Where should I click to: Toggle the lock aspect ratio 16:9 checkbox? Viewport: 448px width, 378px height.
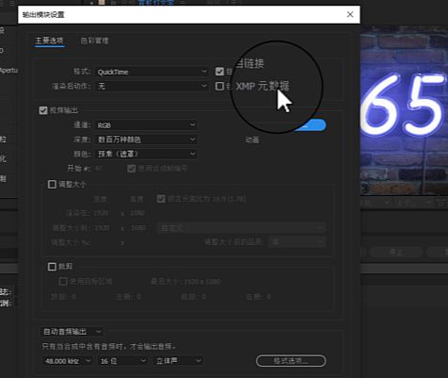pyautogui.click(x=161, y=199)
